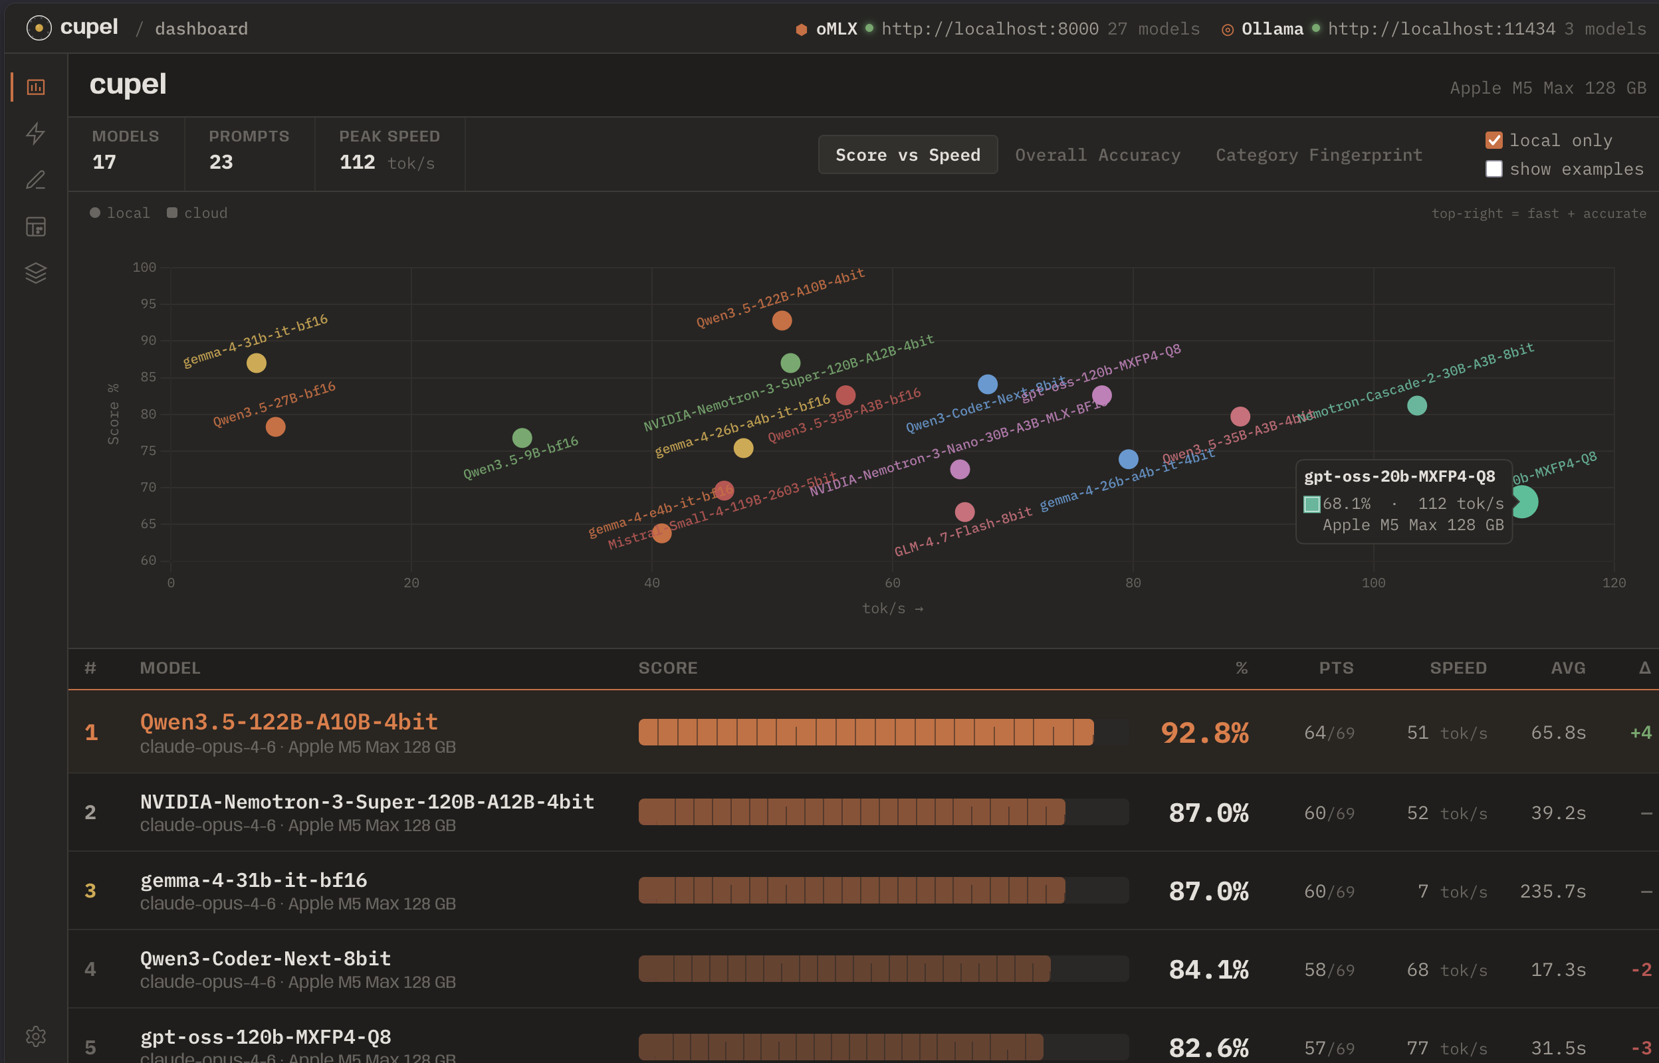Enable the show examples checkbox
This screenshot has width=1659, height=1063.
pyautogui.click(x=1493, y=169)
